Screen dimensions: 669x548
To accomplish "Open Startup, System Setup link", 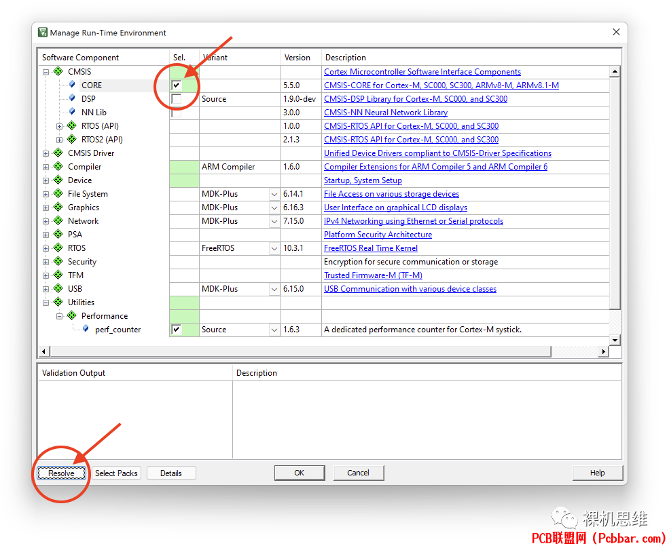I will click(363, 180).
